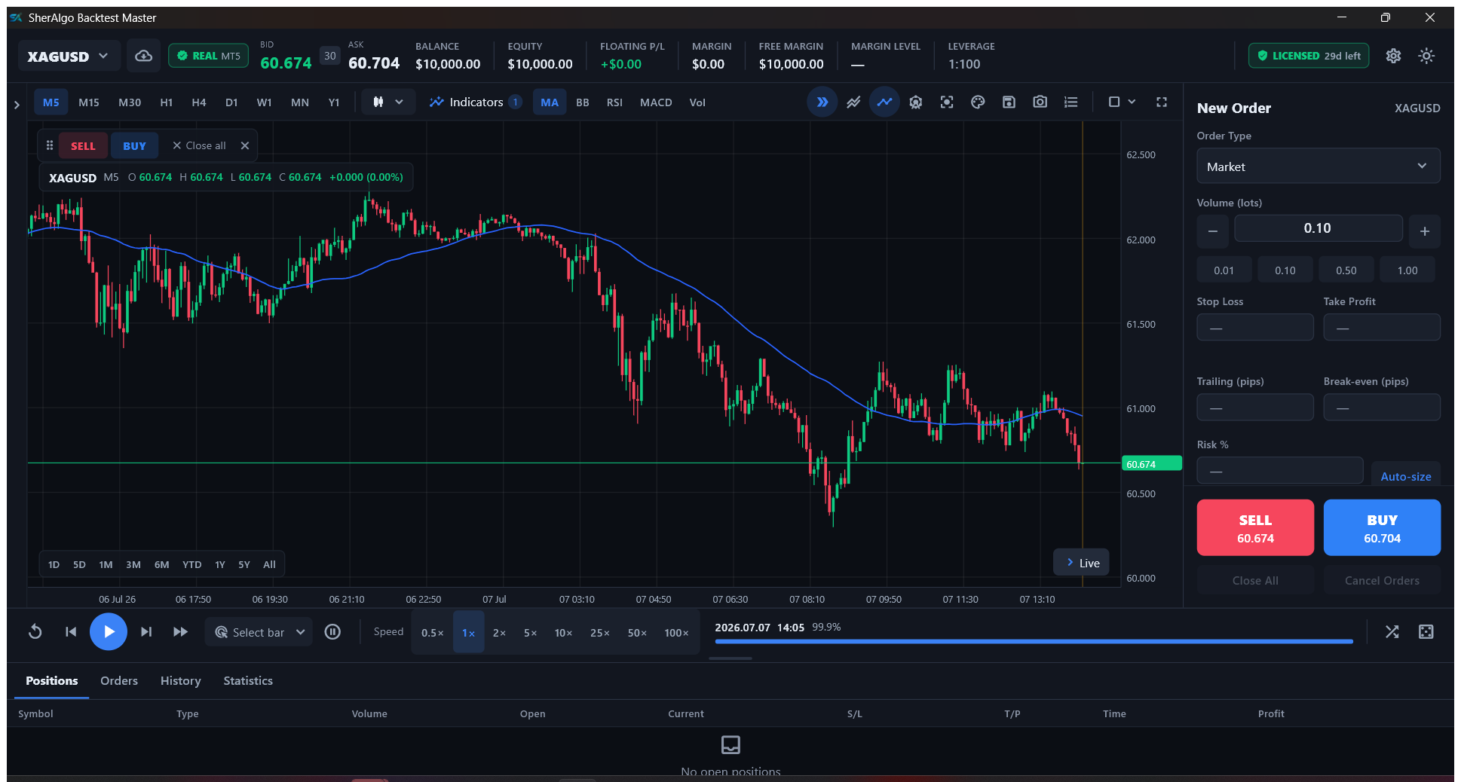Jump to Live on the chart
The height and width of the screenshot is (782, 1461).
[1082, 563]
